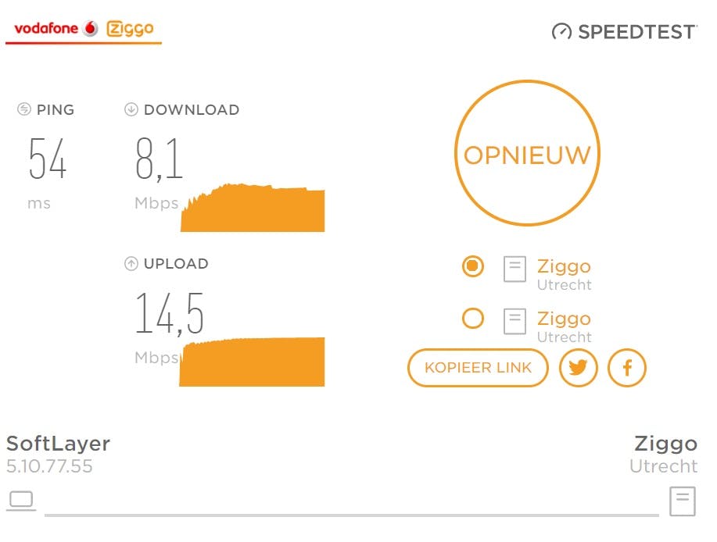Click the connection progress line at bottom
Viewport: 717px width, 542px height.
(x=352, y=515)
